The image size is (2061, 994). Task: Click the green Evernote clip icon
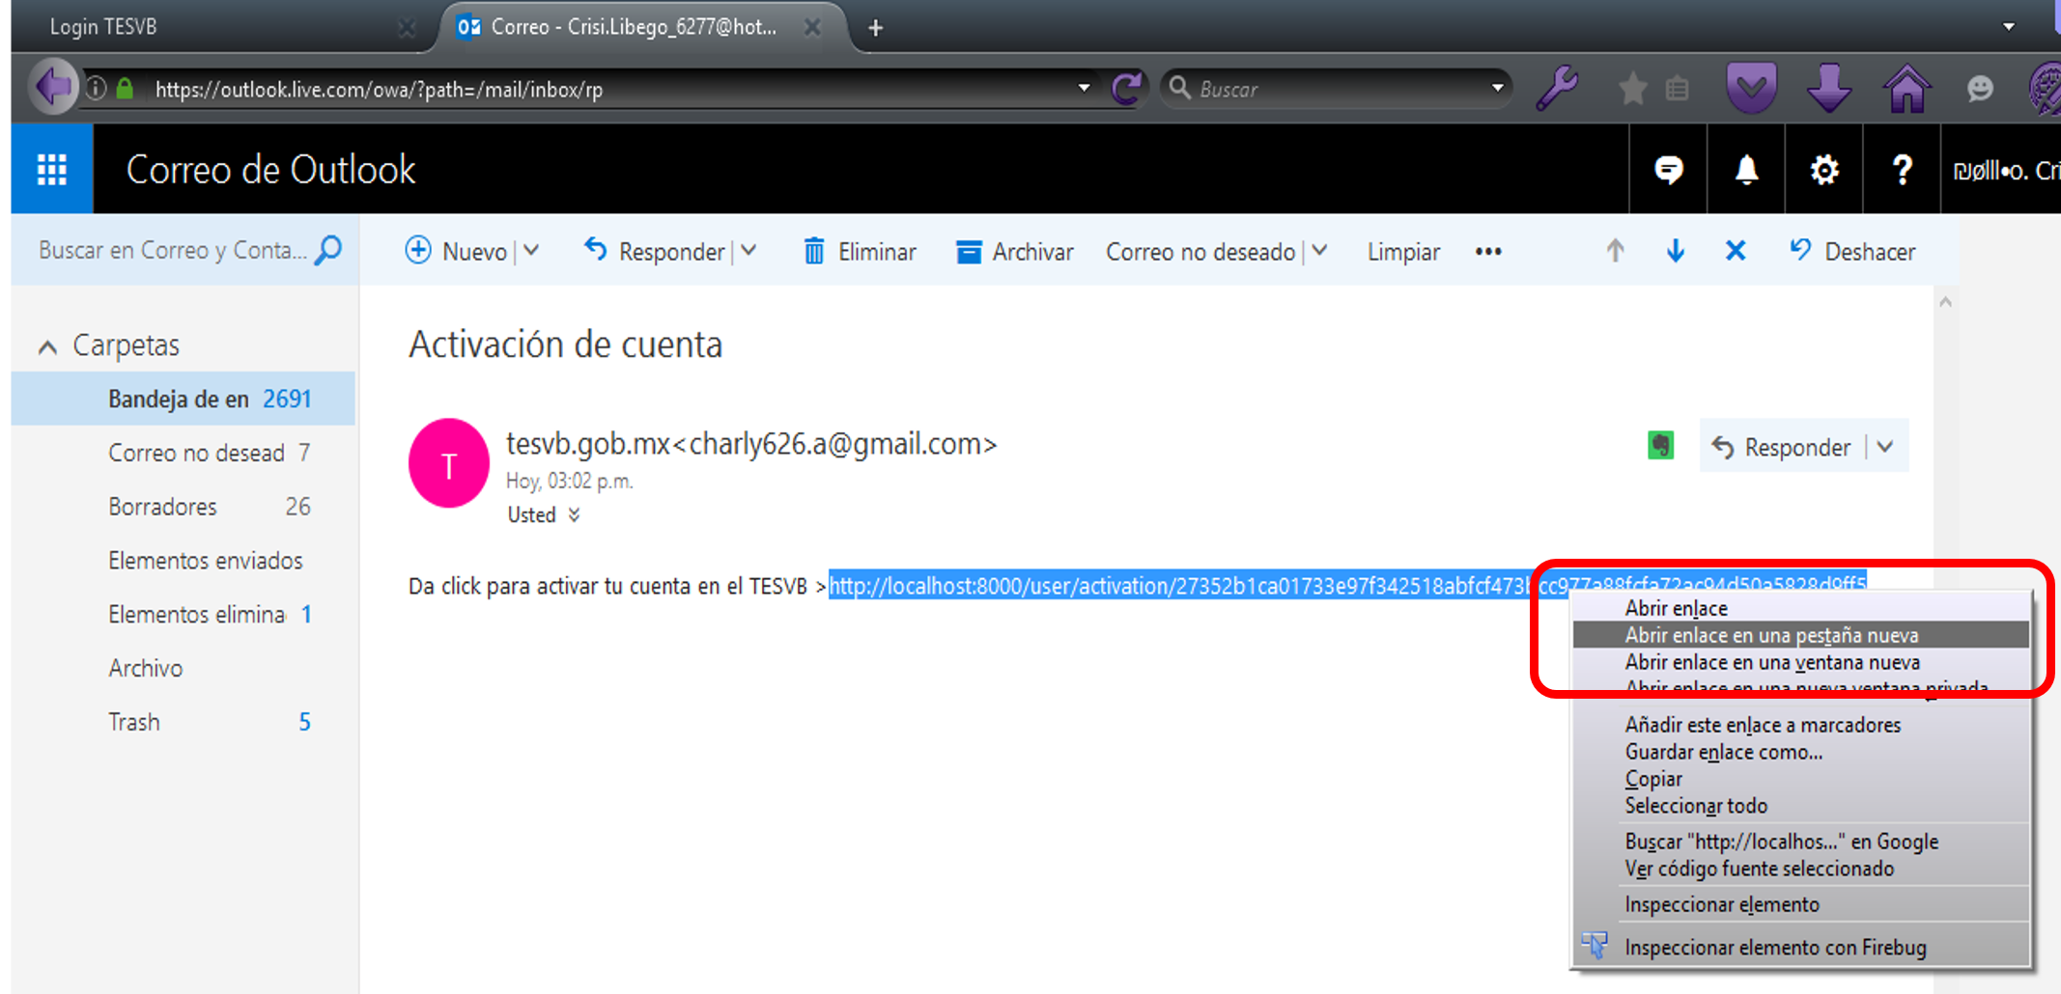[1660, 445]
